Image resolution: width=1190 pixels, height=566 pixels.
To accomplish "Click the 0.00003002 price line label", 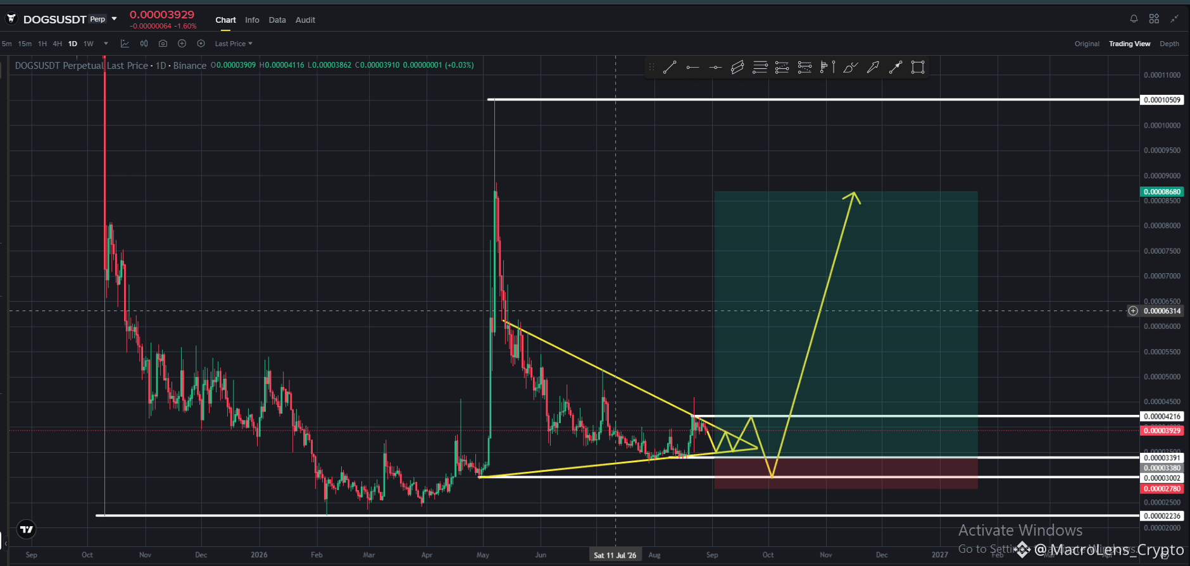I will 1162,478.
